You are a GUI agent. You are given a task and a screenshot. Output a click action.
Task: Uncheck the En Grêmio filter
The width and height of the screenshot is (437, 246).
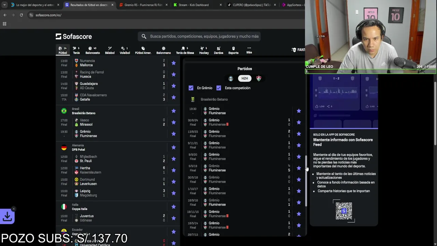click(191, 88)
